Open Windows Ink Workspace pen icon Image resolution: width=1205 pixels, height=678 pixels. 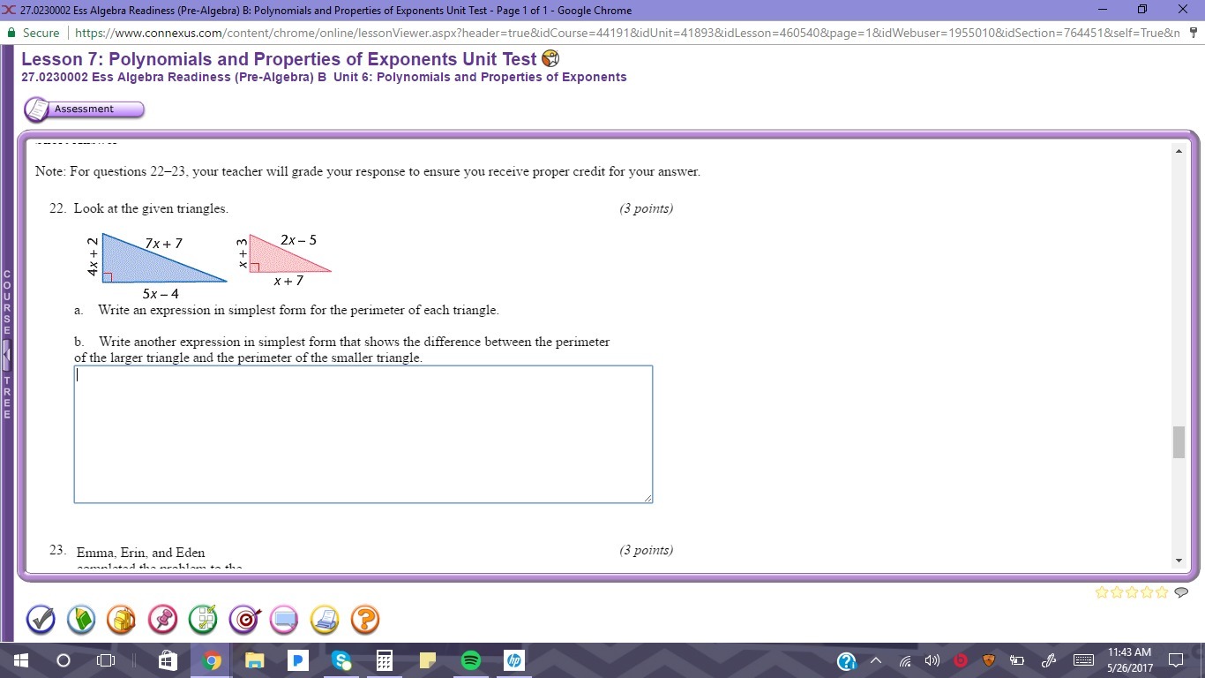coord(1049,660)
